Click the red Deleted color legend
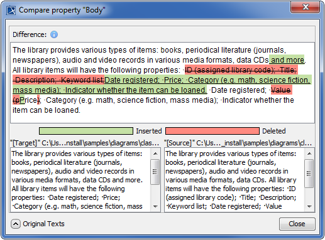Image resolution: width=325 pixels, height=240 pixels. pos(212,131)
